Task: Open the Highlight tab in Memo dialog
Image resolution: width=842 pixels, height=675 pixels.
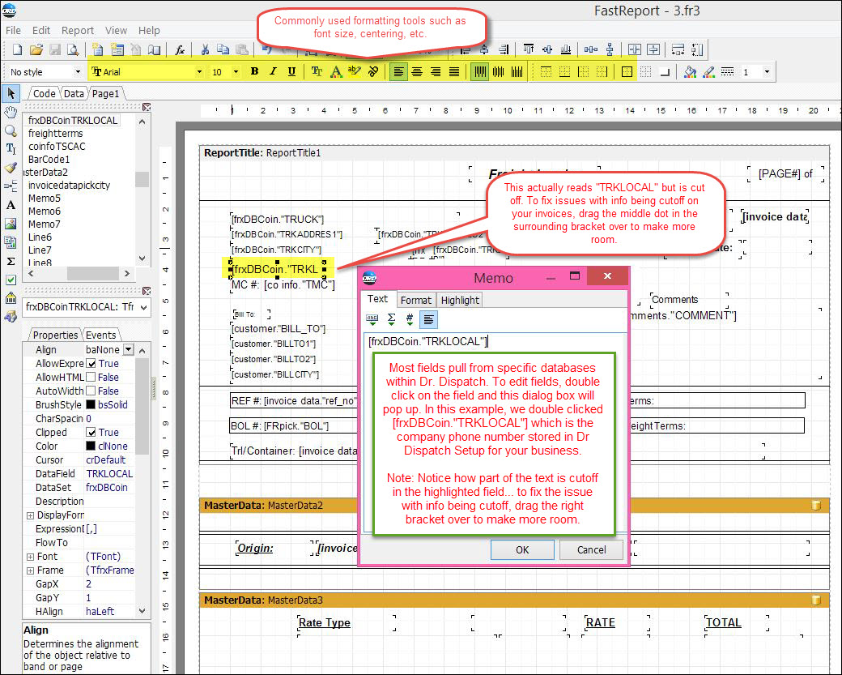Action: point(460,301)
